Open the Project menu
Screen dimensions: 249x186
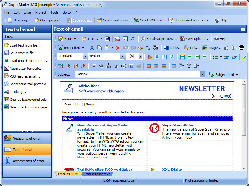41,12
